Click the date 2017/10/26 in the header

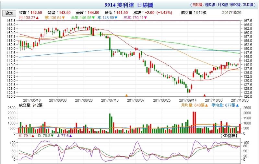(232, 13)
